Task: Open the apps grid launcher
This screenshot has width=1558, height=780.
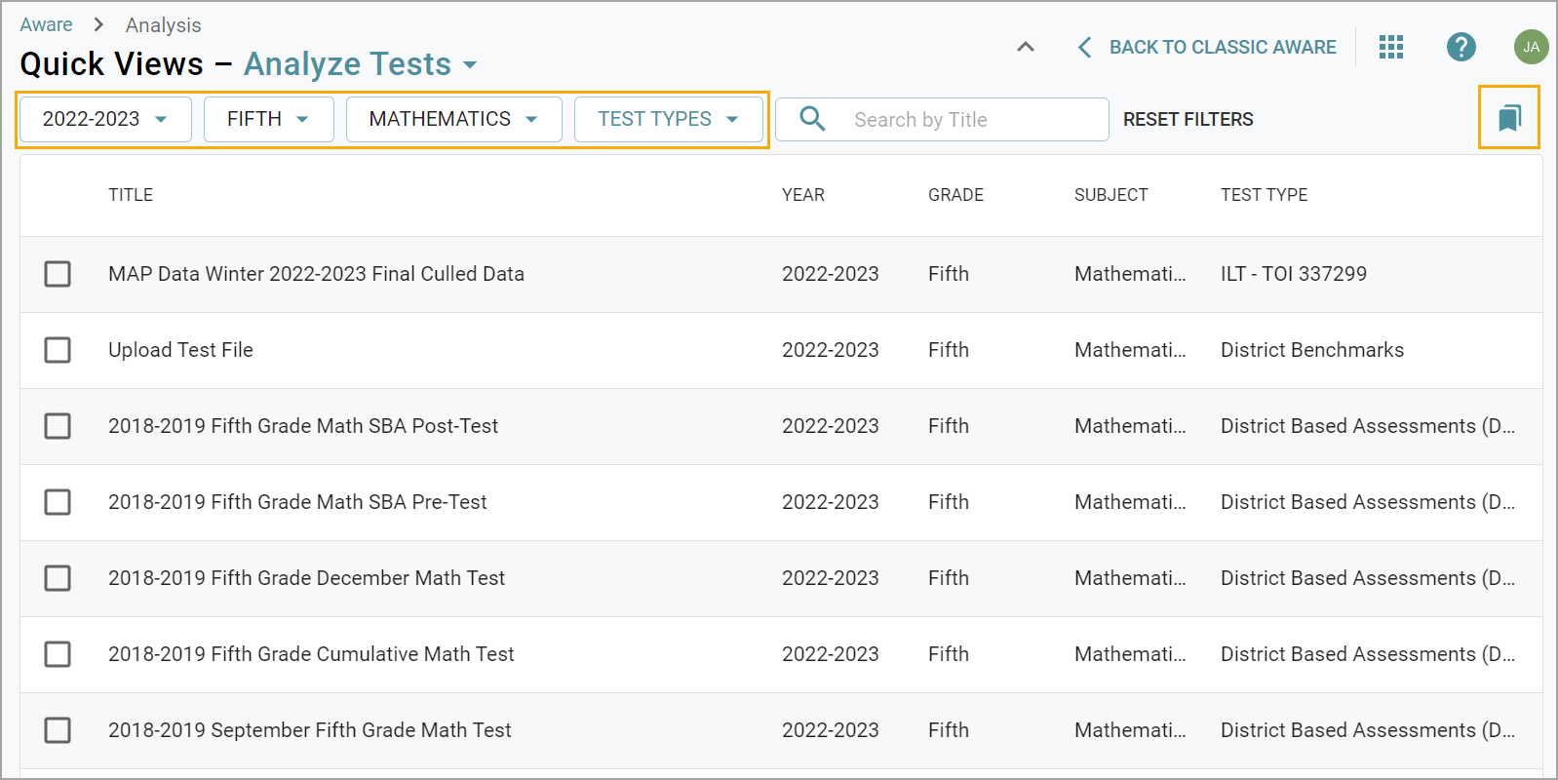Action: [1391, 47]
